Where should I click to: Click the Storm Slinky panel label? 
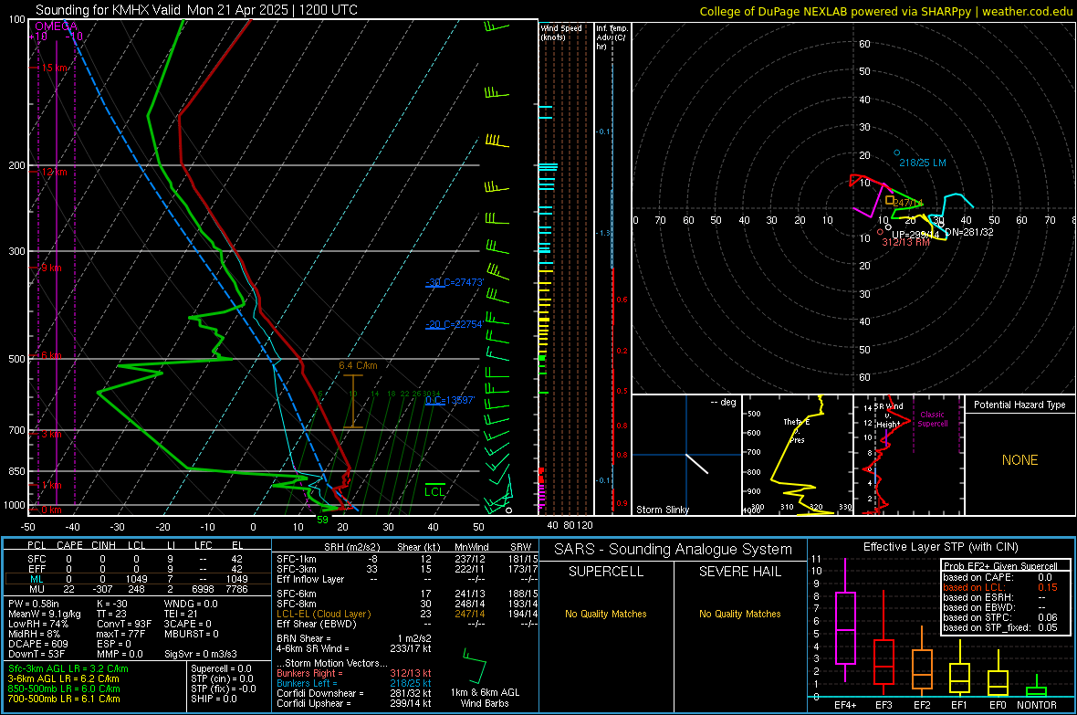pyautogui.click(x=663, y=510)
